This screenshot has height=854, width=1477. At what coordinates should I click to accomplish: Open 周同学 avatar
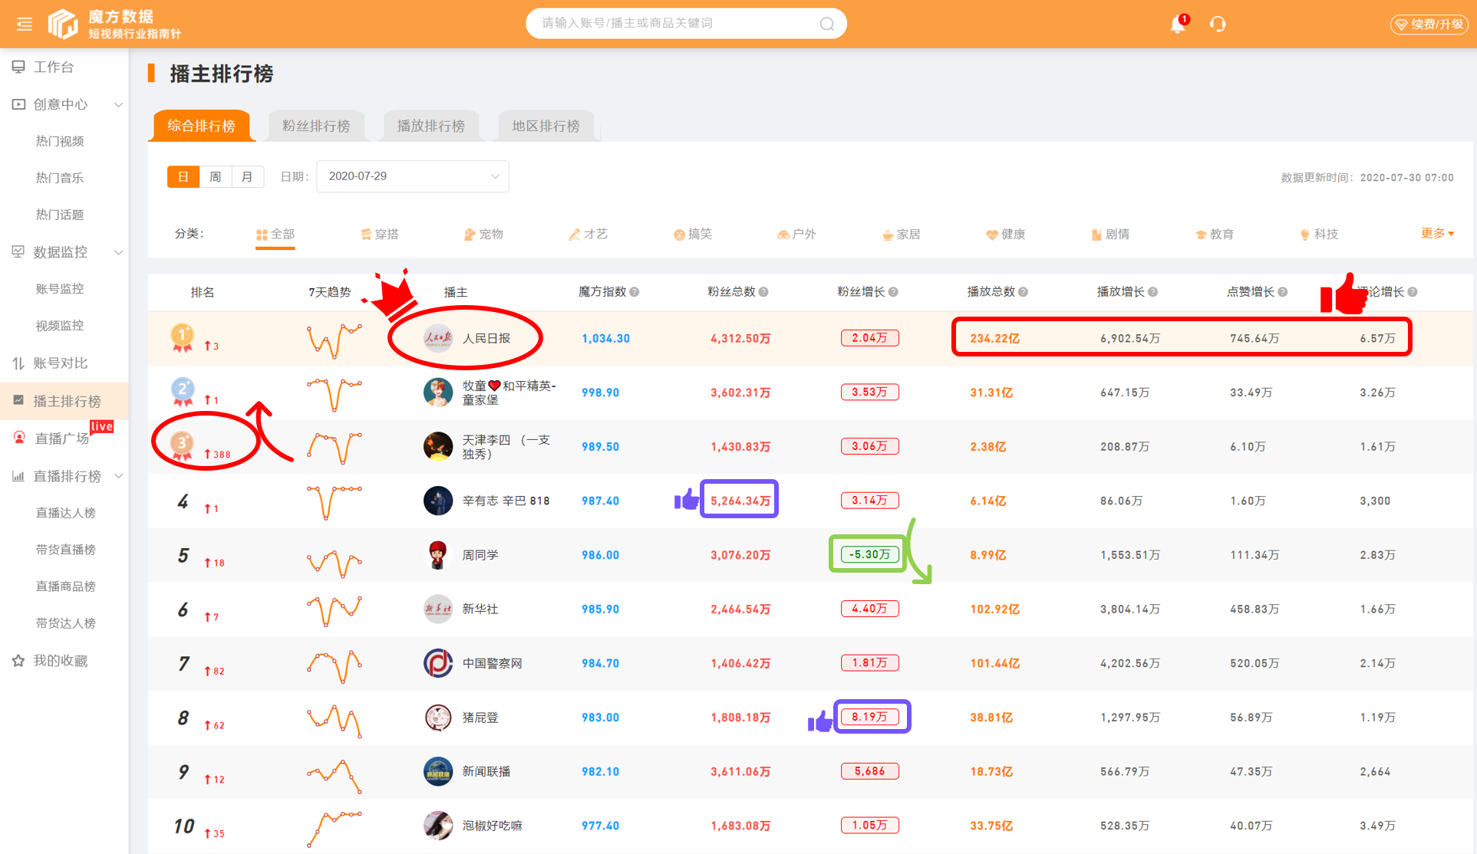pyautogui.click(x=438, y=555)
